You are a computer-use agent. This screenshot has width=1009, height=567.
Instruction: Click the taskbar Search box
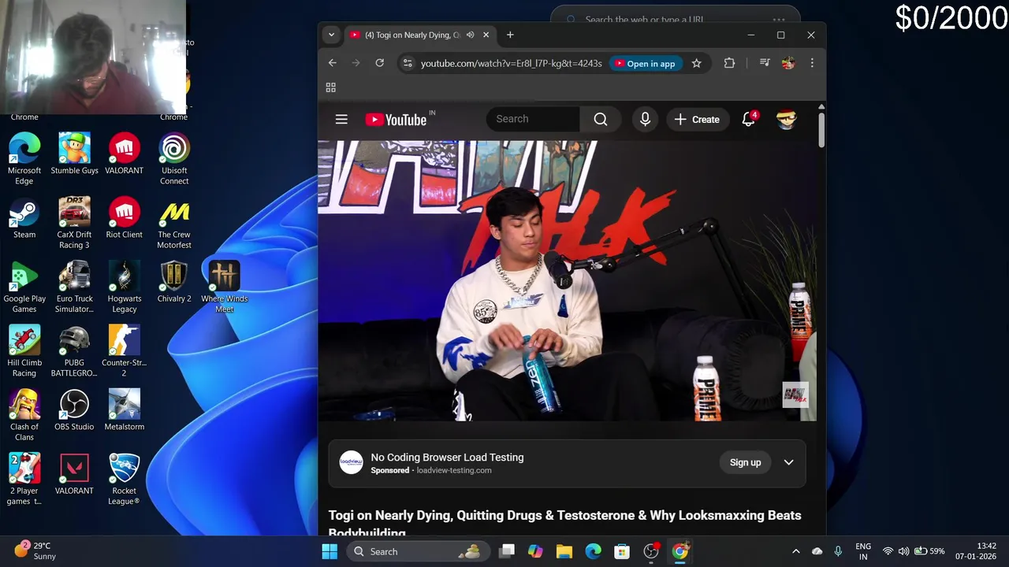tap(417, 551)
